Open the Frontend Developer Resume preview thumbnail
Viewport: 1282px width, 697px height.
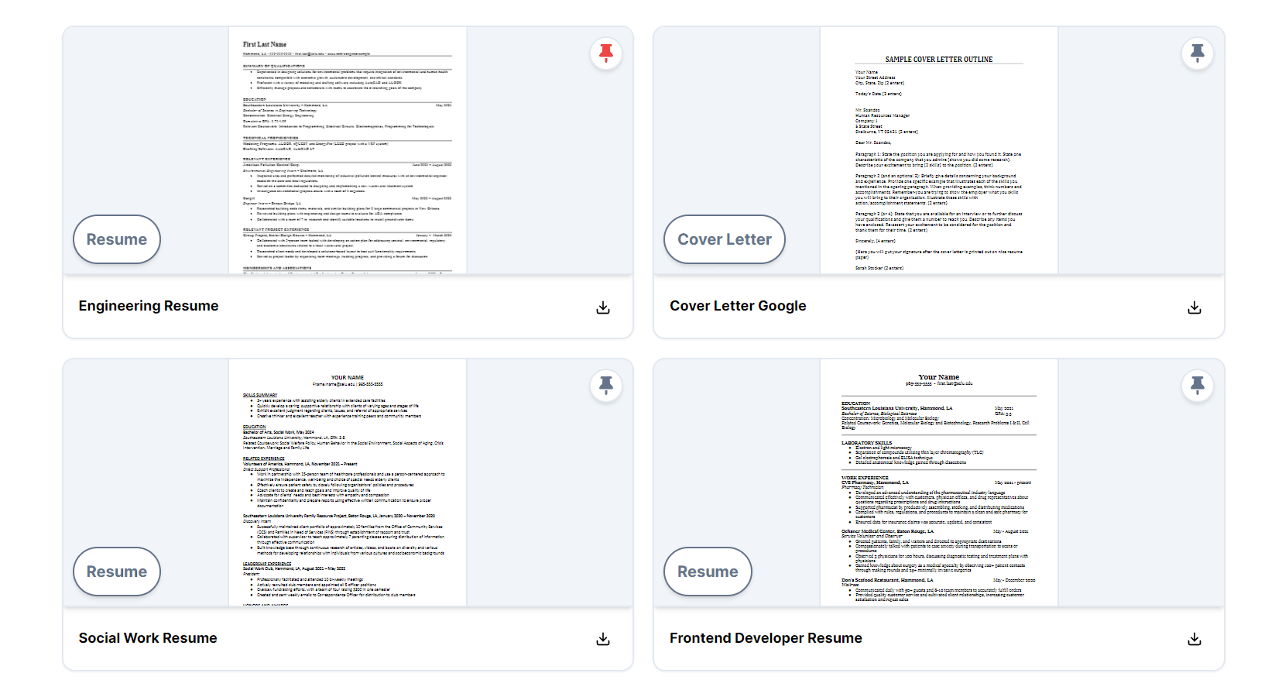[939, 482]
